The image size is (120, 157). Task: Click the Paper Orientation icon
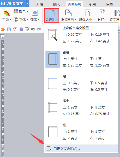(x=68, y=13)
